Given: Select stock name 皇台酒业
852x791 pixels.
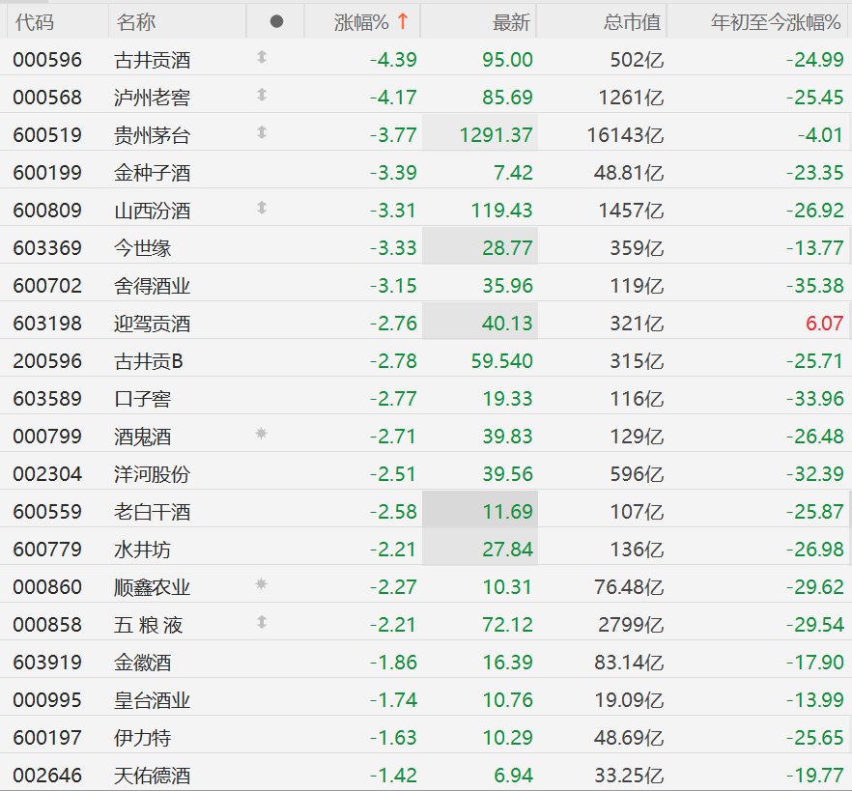Looking at the screenshot, I should pyautogui.click(x=153, y=699).
